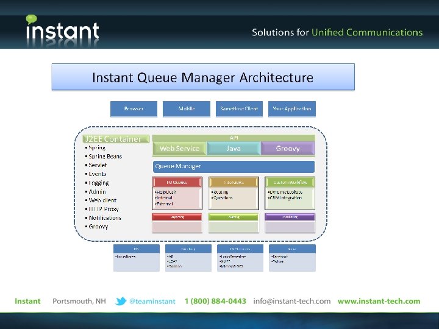This screenshot has width=439, height=329.
Task: Click the 'Internal' item under IM Queues
Action: pos(164,198)
